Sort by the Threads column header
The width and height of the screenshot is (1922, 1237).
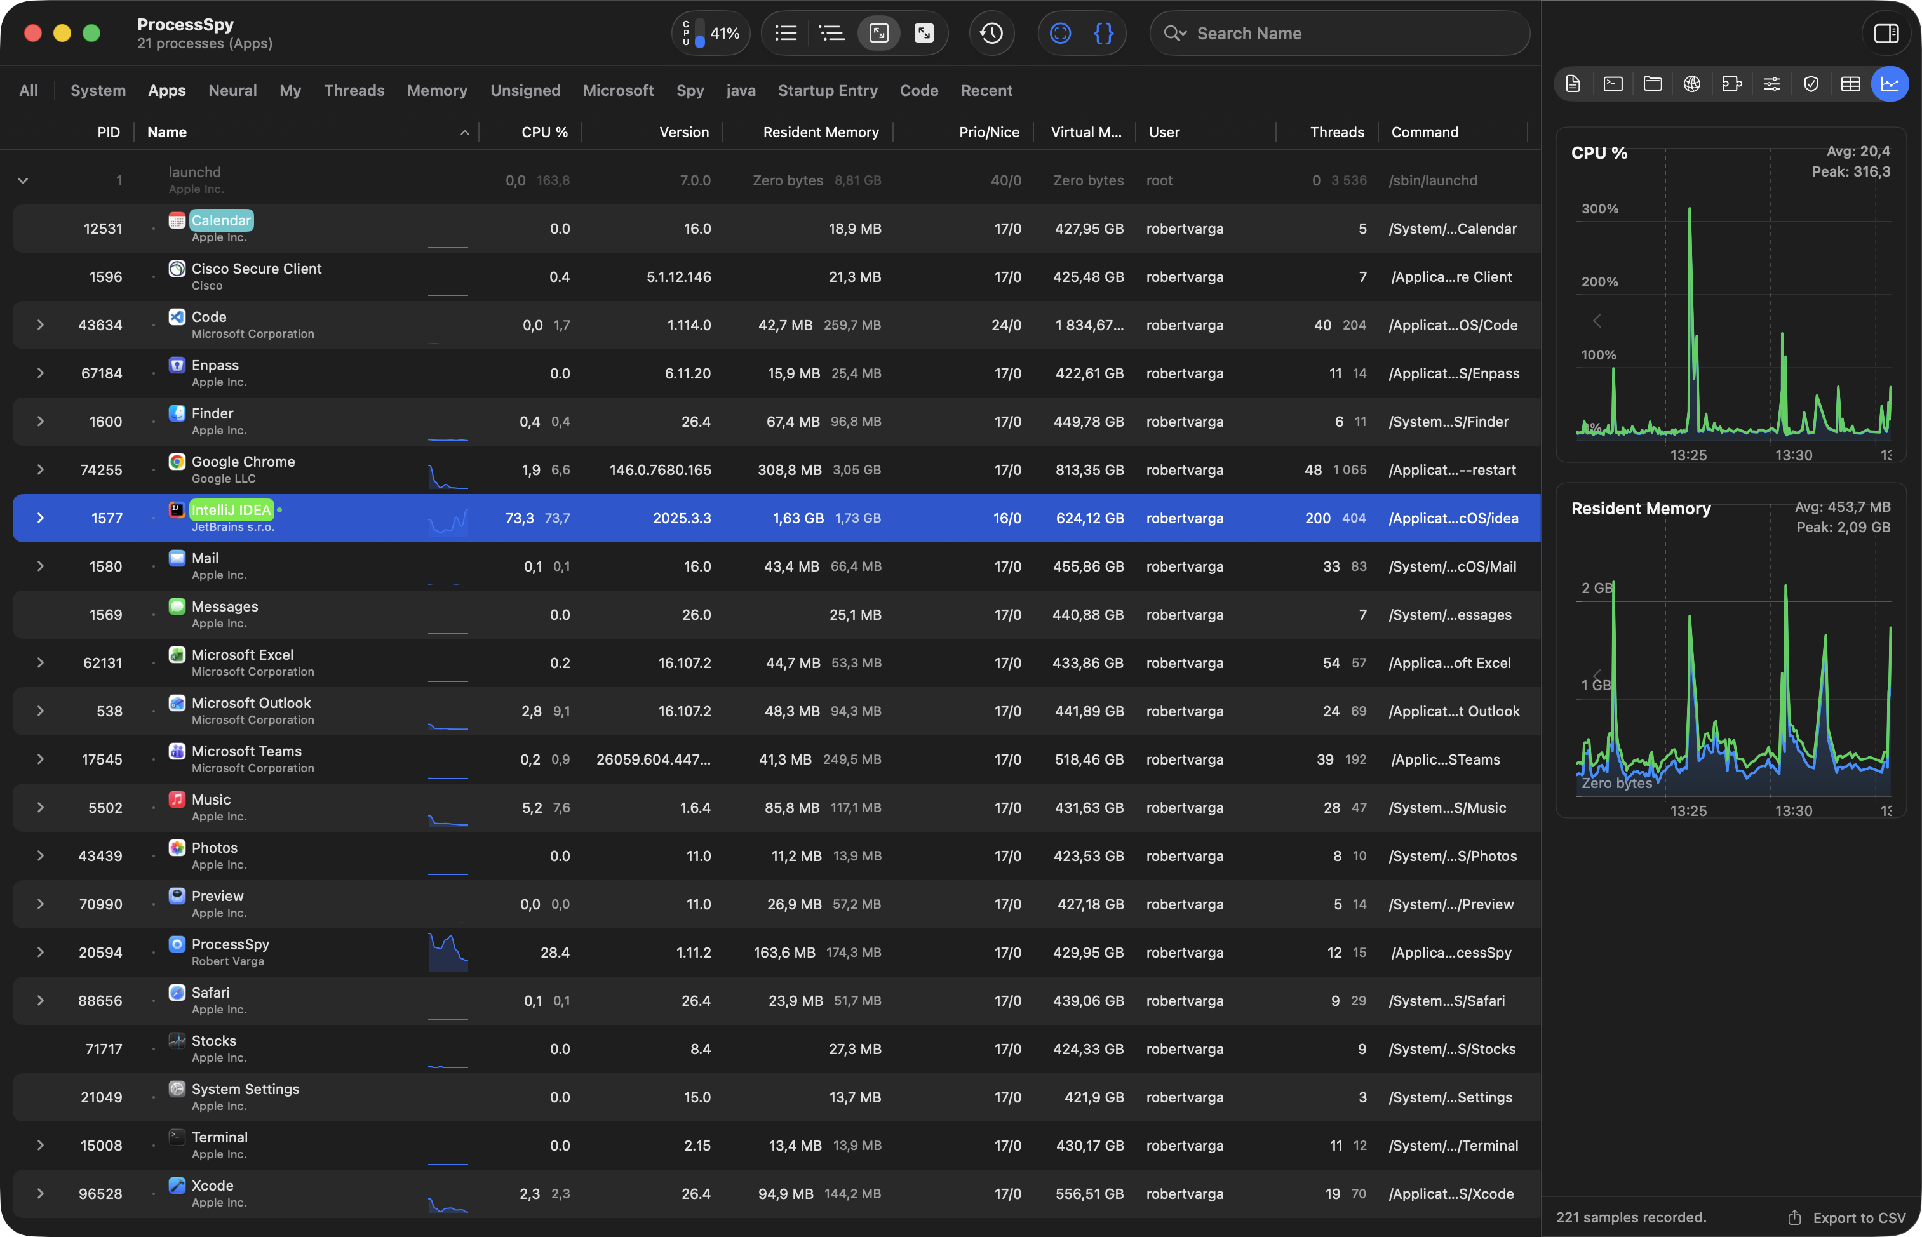click(x=1327, y=131)
